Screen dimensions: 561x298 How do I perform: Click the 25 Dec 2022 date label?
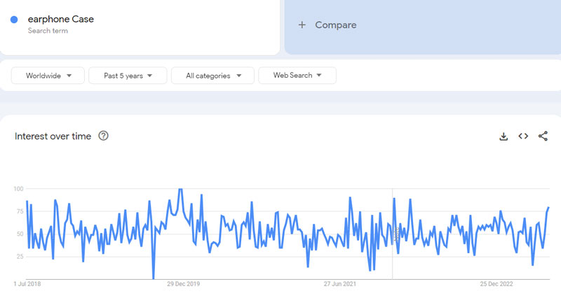[497, 284]
